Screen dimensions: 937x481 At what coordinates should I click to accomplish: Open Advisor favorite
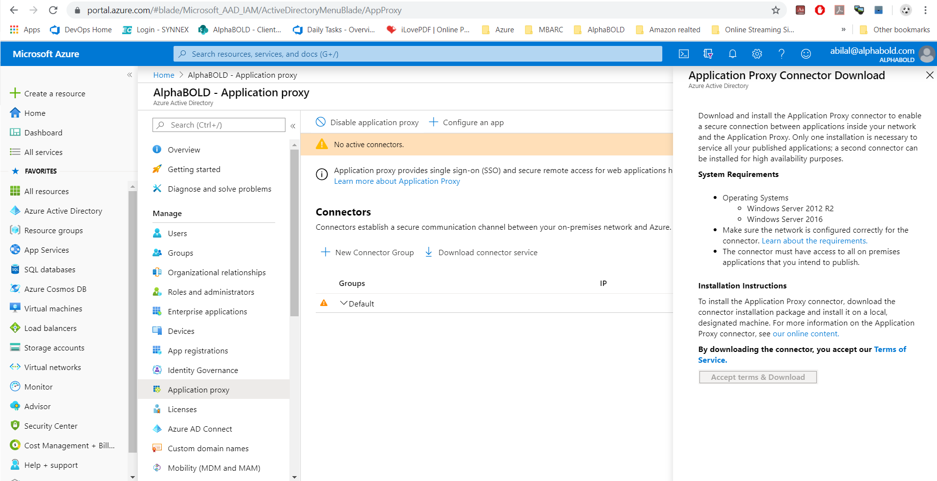tap(37, 406)
